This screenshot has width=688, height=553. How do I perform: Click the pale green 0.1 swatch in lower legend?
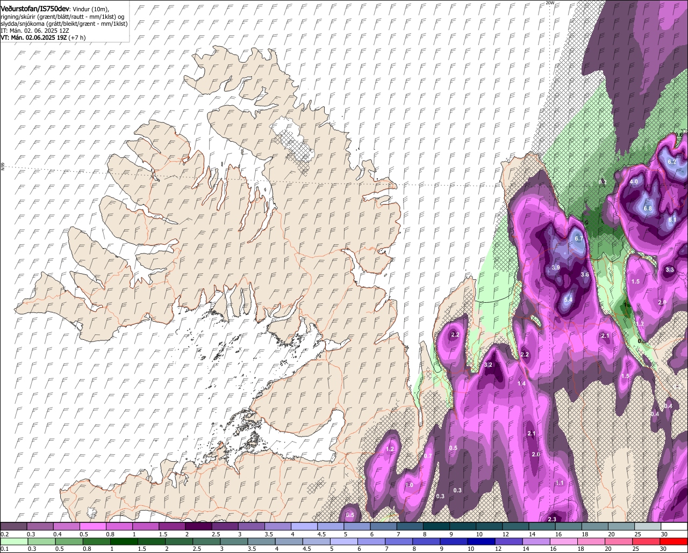click(14, 541)
